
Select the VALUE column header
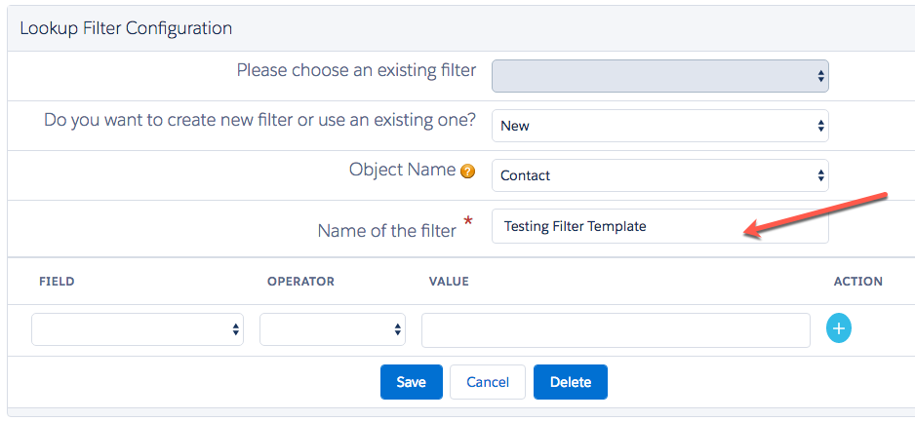(449, 282)
